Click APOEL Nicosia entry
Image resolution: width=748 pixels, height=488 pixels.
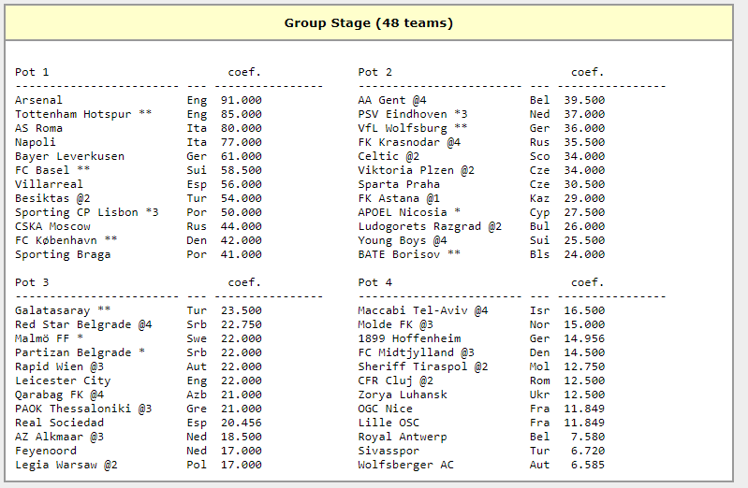point(409,212)
